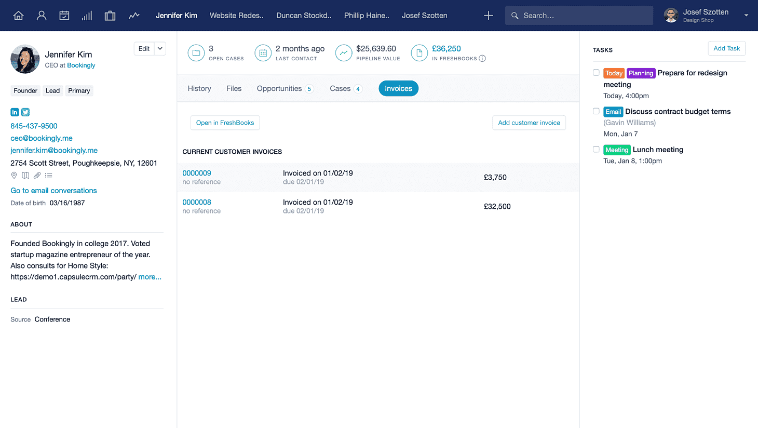758x428 pixels.
Task: Click the Planning label on first task
Action: (641, 73)
